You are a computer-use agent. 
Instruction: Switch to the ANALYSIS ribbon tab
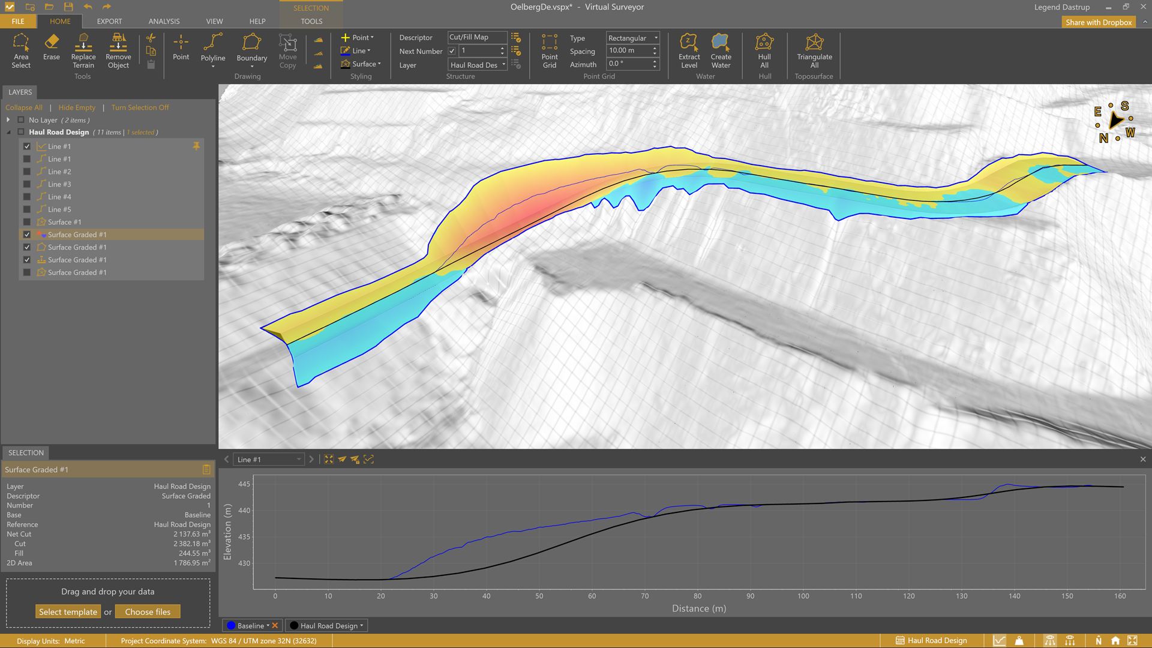point(164,21)
